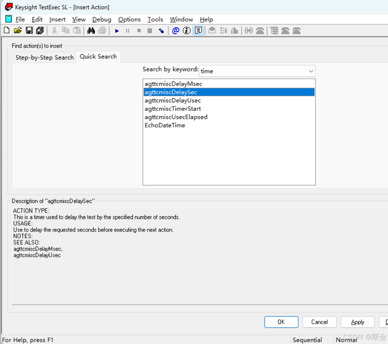
Task: Click the first grayed telephone toolbar icon
Action: [260, 31]
